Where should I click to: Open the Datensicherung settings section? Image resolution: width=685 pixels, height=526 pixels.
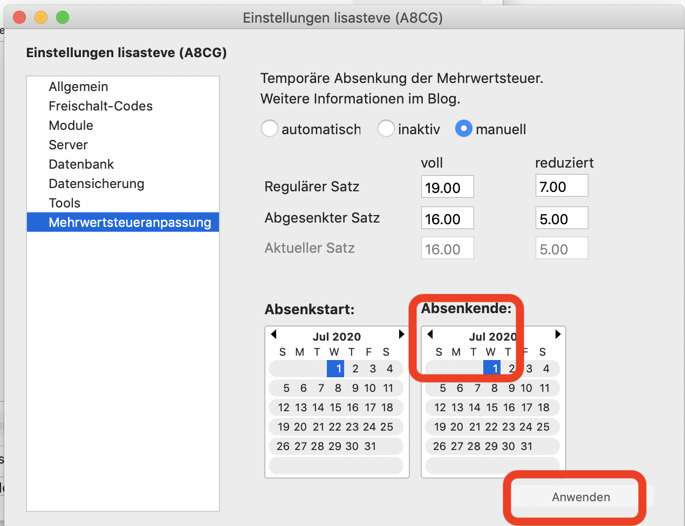pos(96,184)
